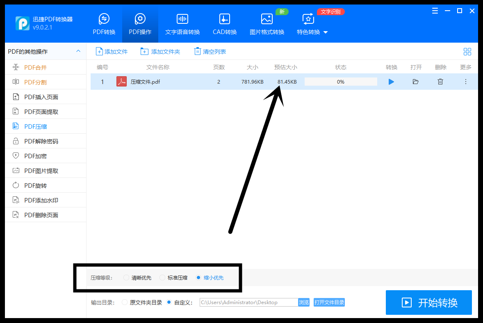The image size is (483, 323).
Task: Click the 0% progress bar
Action: point(341,82)
